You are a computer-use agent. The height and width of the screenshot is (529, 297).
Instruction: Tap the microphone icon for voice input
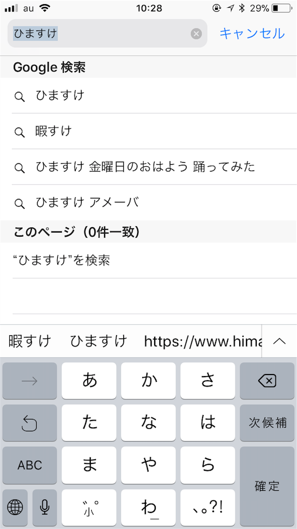[x=44, y=507]
